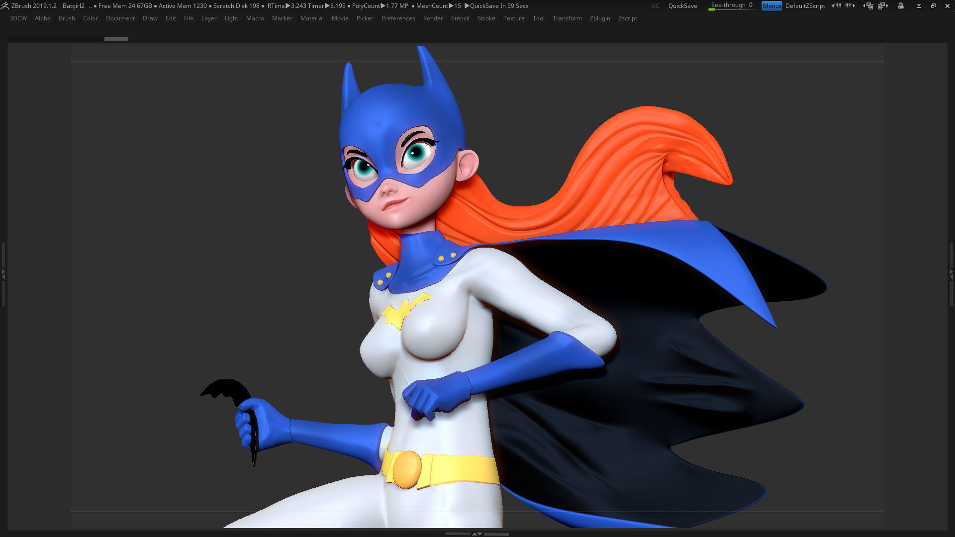Viewport: 955px width, 537px height.
Task: Toggle the Menus button
Action: [772, 6]
